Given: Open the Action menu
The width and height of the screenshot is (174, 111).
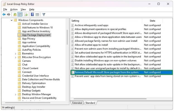Looking at the screenshot, I should [14, 9].
